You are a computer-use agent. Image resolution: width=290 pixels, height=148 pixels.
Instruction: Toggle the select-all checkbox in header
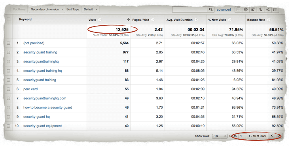tap(9, 19)
